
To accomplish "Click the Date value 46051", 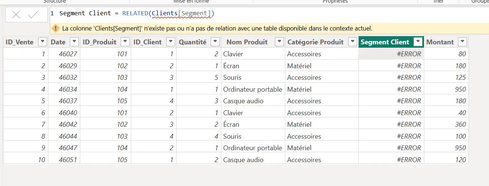I will coord(64,160).
